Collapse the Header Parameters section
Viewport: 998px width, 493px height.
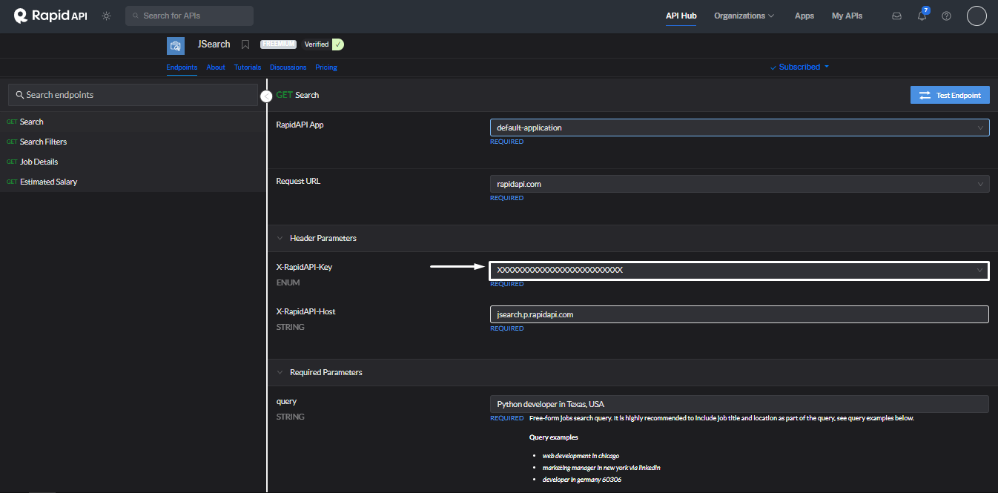pyautogui.click(x=280, y=239)
